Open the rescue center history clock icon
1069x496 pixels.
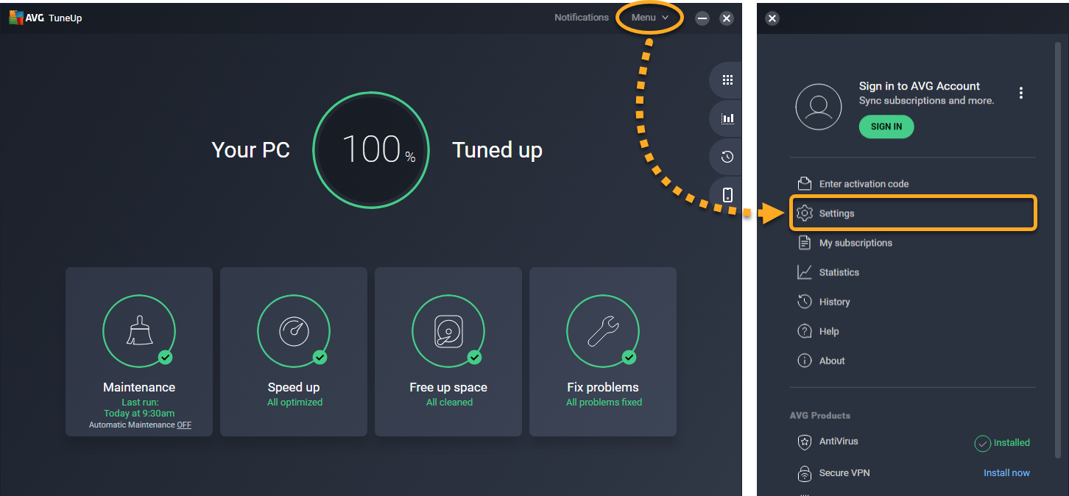pyautogui.click(x=727, y=157)
